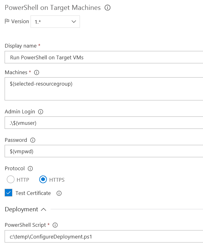Viewport: 203px width, 249px height.
Task: Click the Display name label
Action: point(21,46)
